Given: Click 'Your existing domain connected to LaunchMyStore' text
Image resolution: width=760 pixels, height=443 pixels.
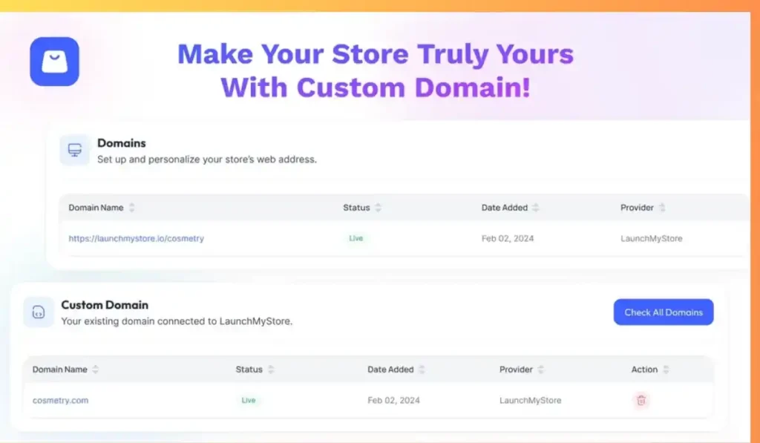Looking at the screenshot, I should (x=177, y=321).
